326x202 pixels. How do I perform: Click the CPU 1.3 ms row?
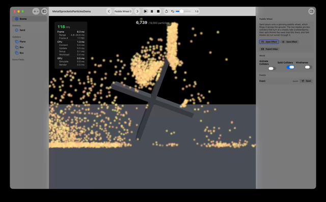pos(71,42)
